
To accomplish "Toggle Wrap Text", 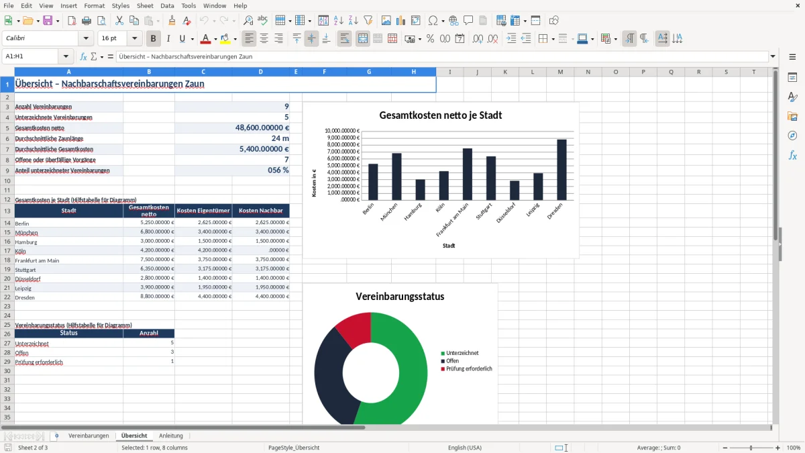I will tap(344, 39).
